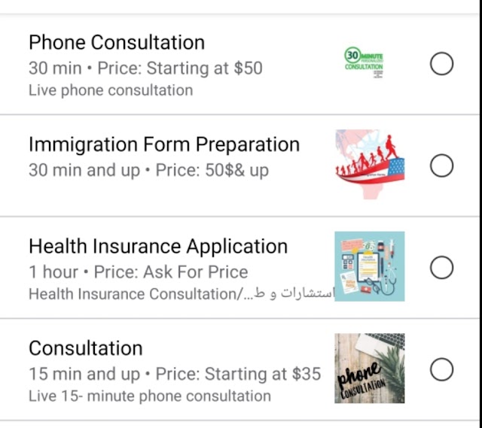
Task: Click 'Live 15- minute phone consultation' description
Action: click(150, 396)
